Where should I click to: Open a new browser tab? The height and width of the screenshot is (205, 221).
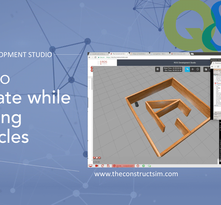192,54
